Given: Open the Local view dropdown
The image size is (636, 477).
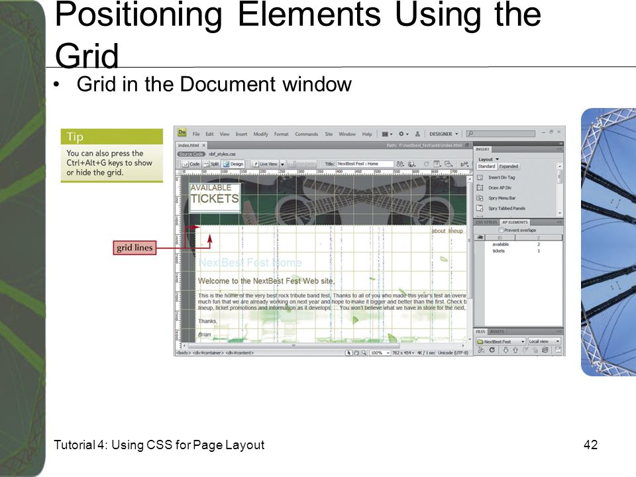Looking at the screenshot, I should click(545, 342).
